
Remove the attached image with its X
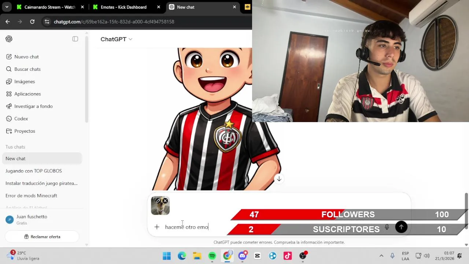165,201
